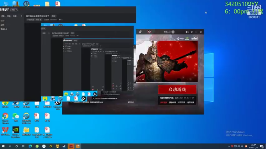
Task: Open the 客服入口 entry in launcher header
Action: point(169,32)
